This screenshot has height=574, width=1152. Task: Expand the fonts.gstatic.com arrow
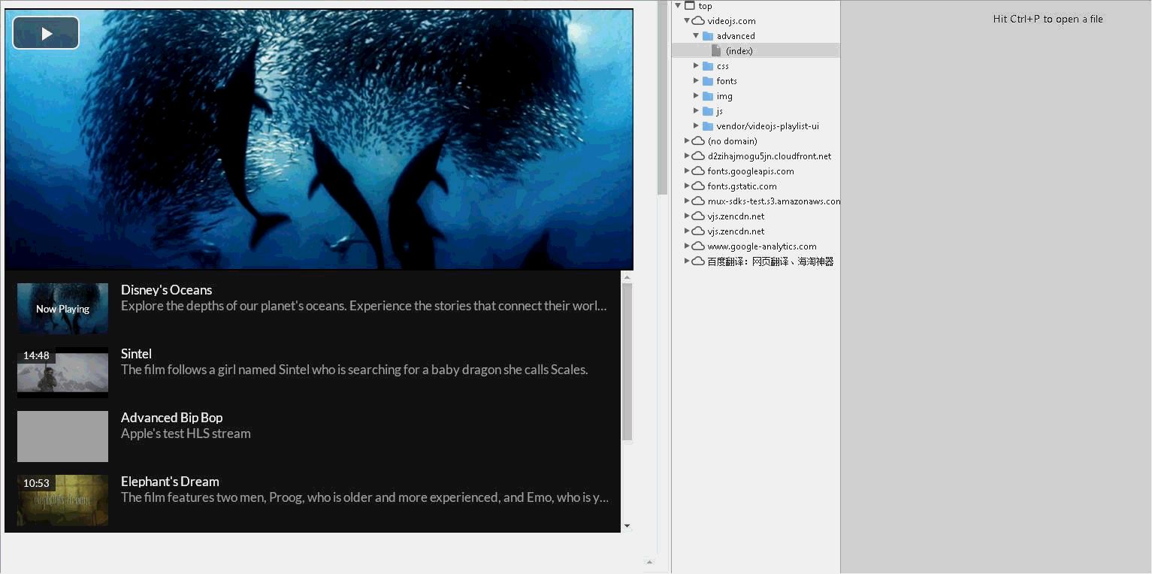click(x=687, y=186)
